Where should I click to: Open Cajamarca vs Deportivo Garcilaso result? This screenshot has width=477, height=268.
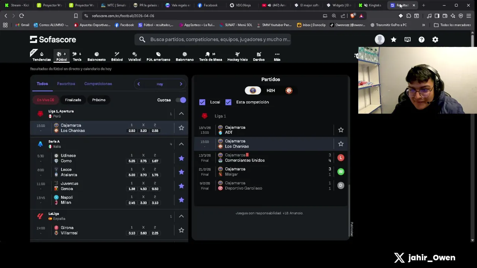click(x=271, y=185)
